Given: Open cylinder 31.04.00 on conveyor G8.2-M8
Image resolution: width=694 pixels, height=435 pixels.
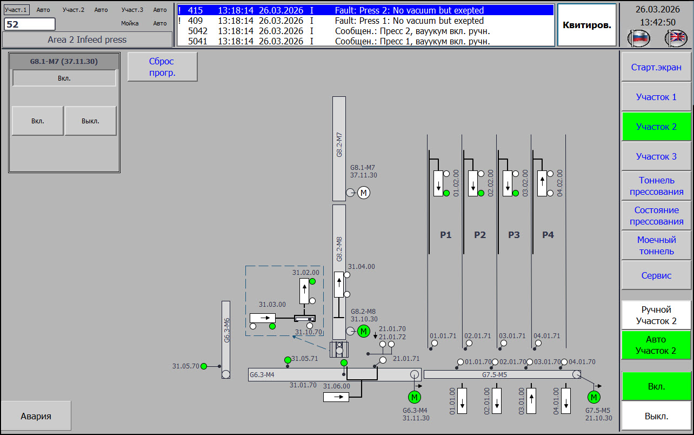Looking at the screenshot, I should [339, 285].
